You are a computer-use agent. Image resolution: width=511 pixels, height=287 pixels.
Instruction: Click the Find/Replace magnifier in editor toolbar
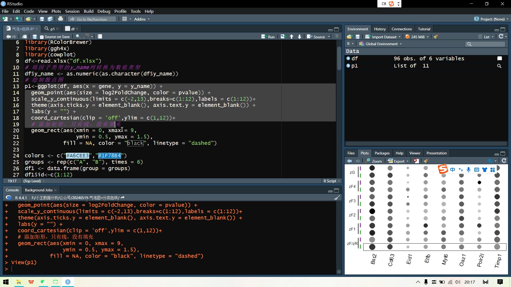point(78,36)
